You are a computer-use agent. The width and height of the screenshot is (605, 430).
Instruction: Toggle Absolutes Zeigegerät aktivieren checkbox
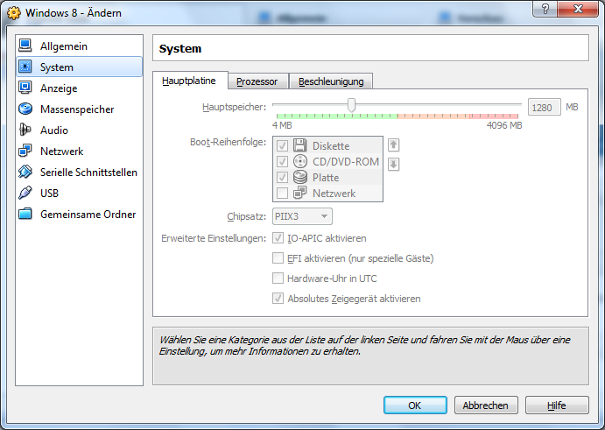tap(278, 299)
